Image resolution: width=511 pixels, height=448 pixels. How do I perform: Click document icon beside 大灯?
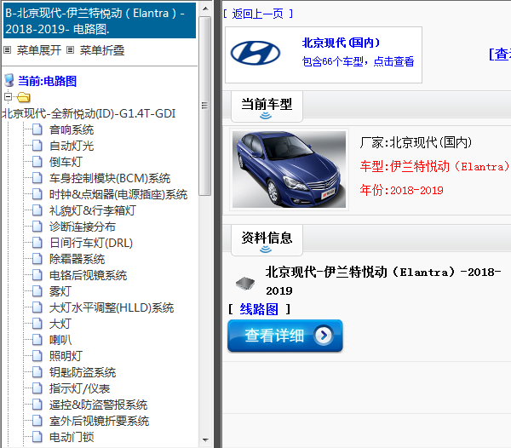click(x=37, y=324)
